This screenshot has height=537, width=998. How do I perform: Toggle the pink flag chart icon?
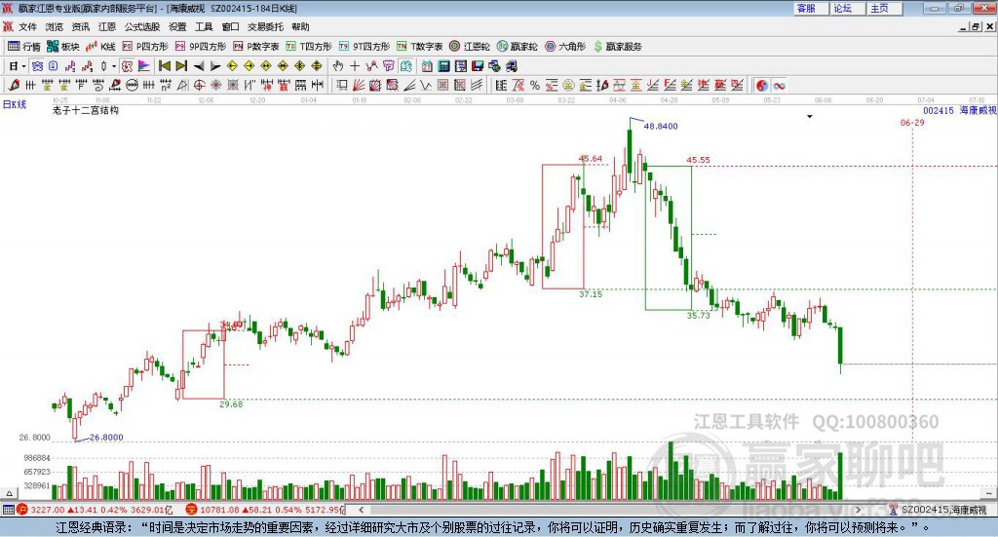tap(144, 66)
